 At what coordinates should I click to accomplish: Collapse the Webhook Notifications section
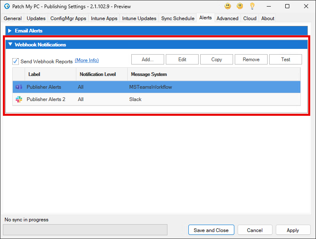click(x=10, y=45)
